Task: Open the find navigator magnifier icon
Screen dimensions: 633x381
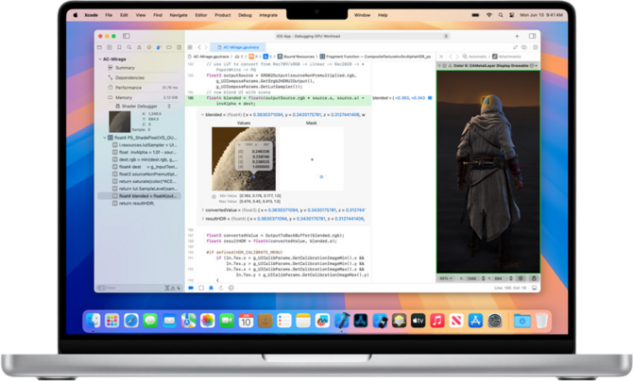Action: 129,47
